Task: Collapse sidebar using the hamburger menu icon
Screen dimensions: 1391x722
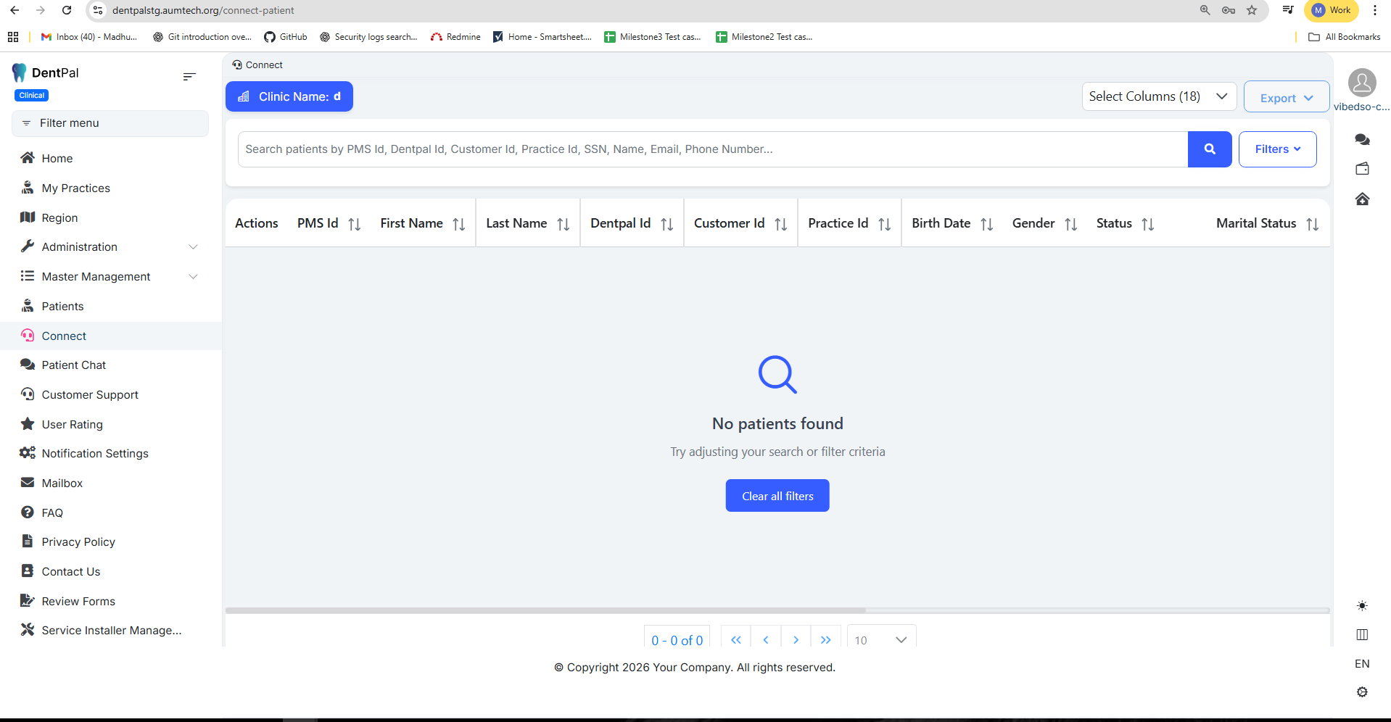Action: [x=189, y=77]
